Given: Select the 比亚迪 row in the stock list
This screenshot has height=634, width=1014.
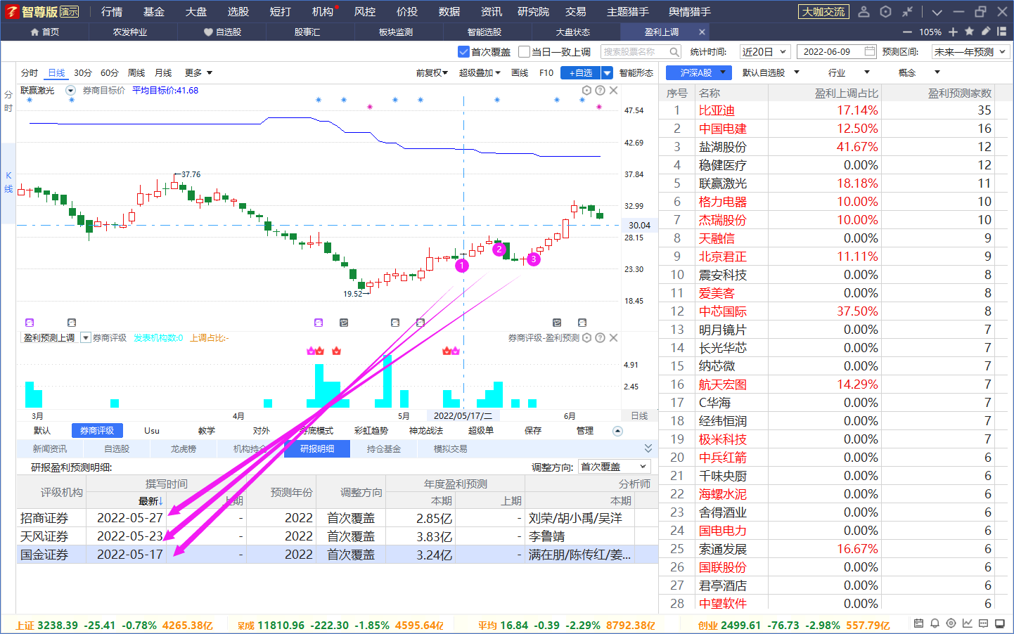Looking at the screenshot, I should click(835, 110).
